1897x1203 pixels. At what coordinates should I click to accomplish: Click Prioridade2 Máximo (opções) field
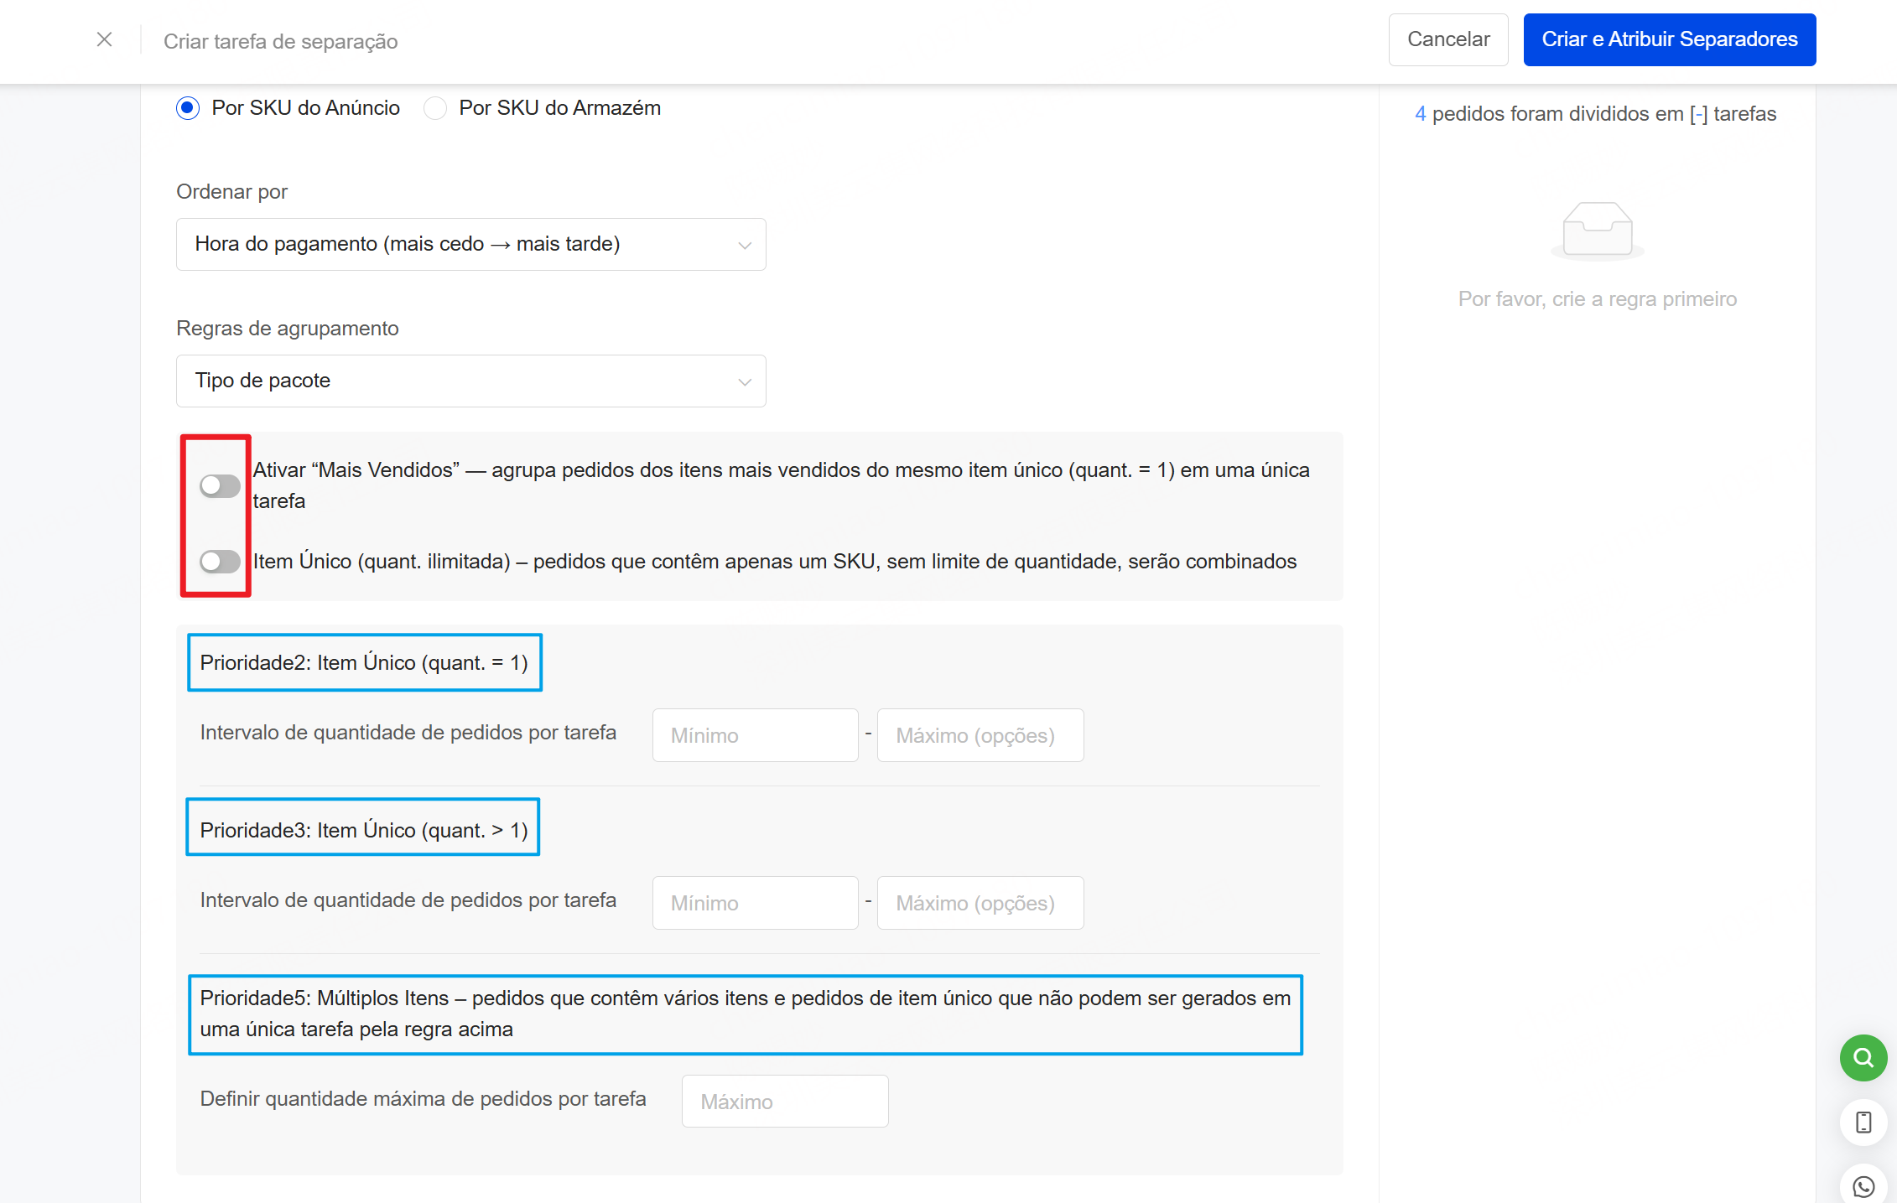[980, 735]
